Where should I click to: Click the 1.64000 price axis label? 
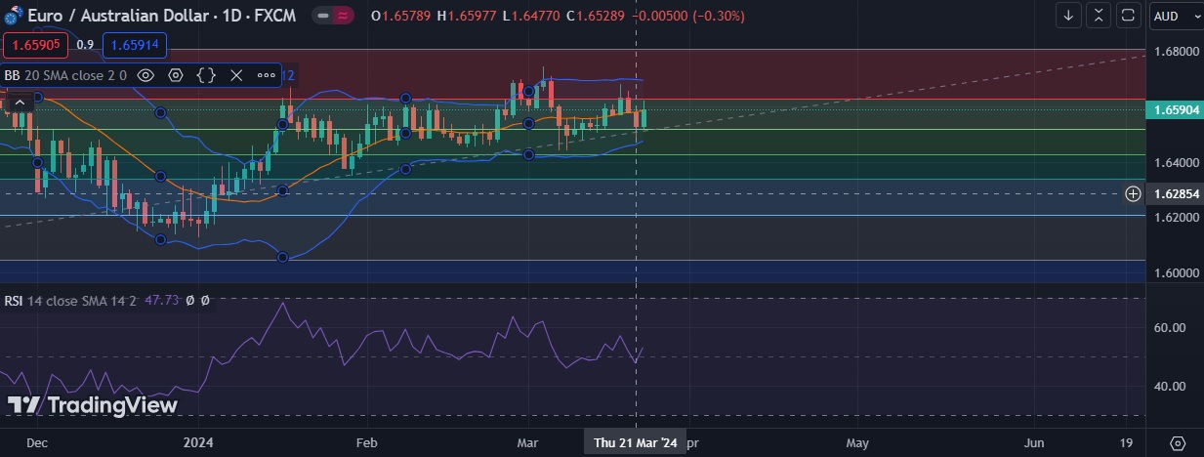[x=1176, y=162]
